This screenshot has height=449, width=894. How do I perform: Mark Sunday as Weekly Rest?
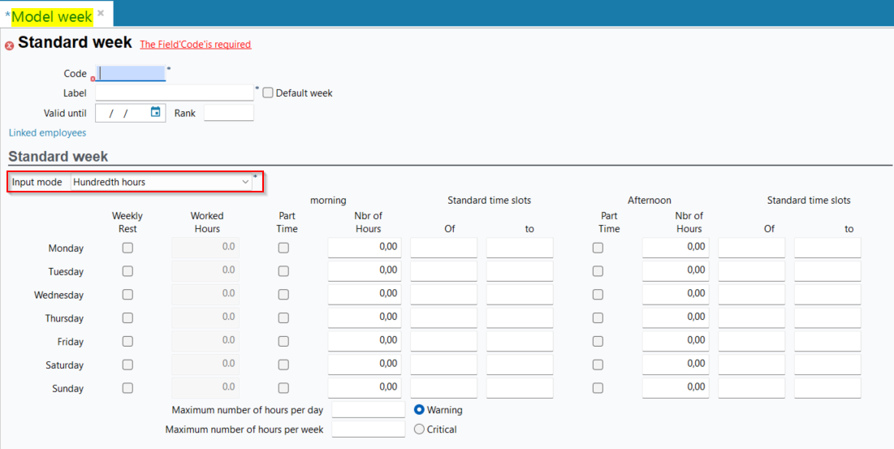tap(127, 388)
